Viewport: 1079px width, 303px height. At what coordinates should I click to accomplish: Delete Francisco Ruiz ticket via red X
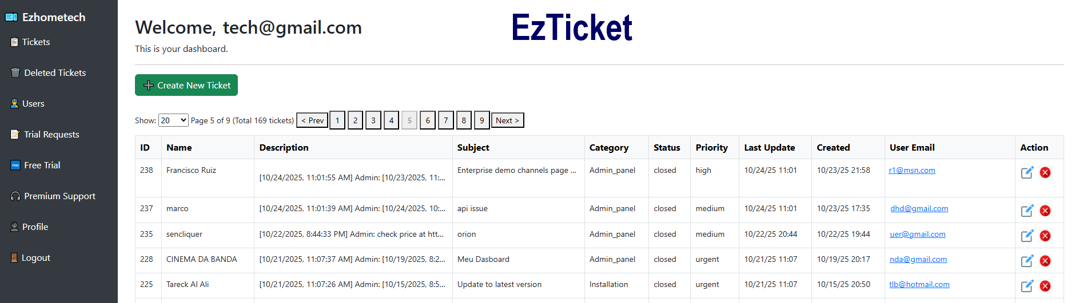pyautogui.click(x=1045, y=172)
